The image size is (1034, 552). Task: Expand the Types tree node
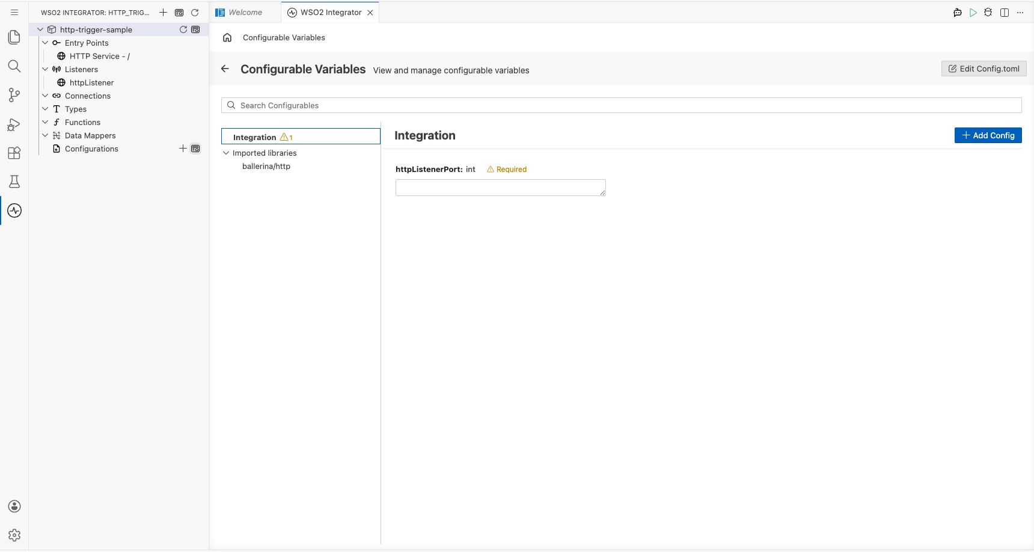coord(45,109)
